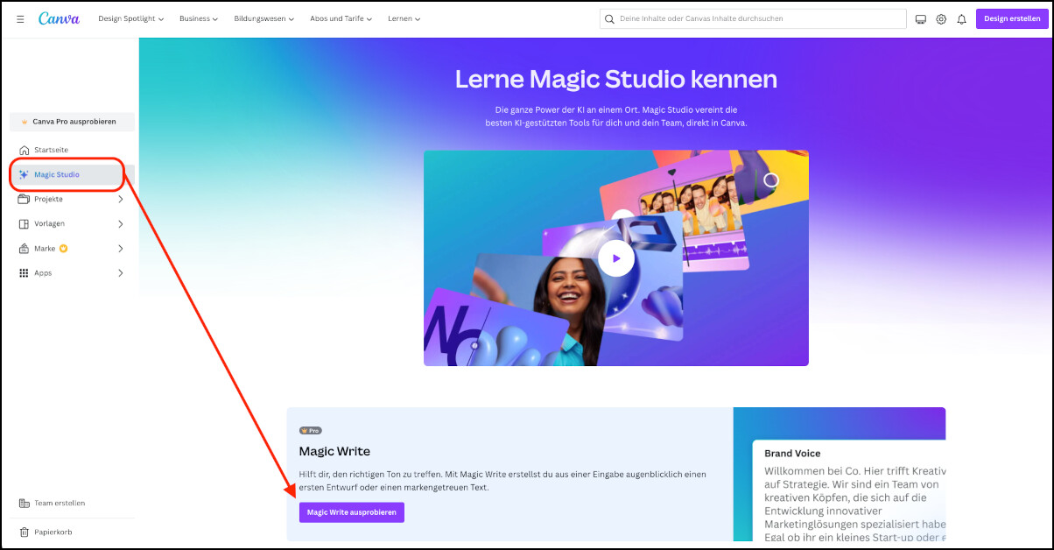
Task: Play the Magic Studio intro video
Action: [x=616, y=258]
